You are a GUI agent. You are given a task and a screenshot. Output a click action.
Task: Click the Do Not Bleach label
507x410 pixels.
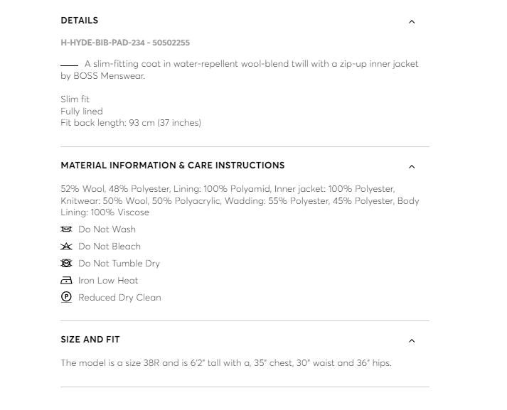[x=110, y=247]
